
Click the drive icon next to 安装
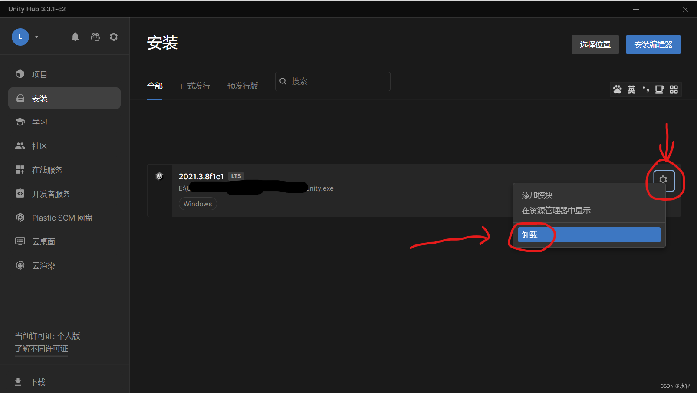[20, 98]
